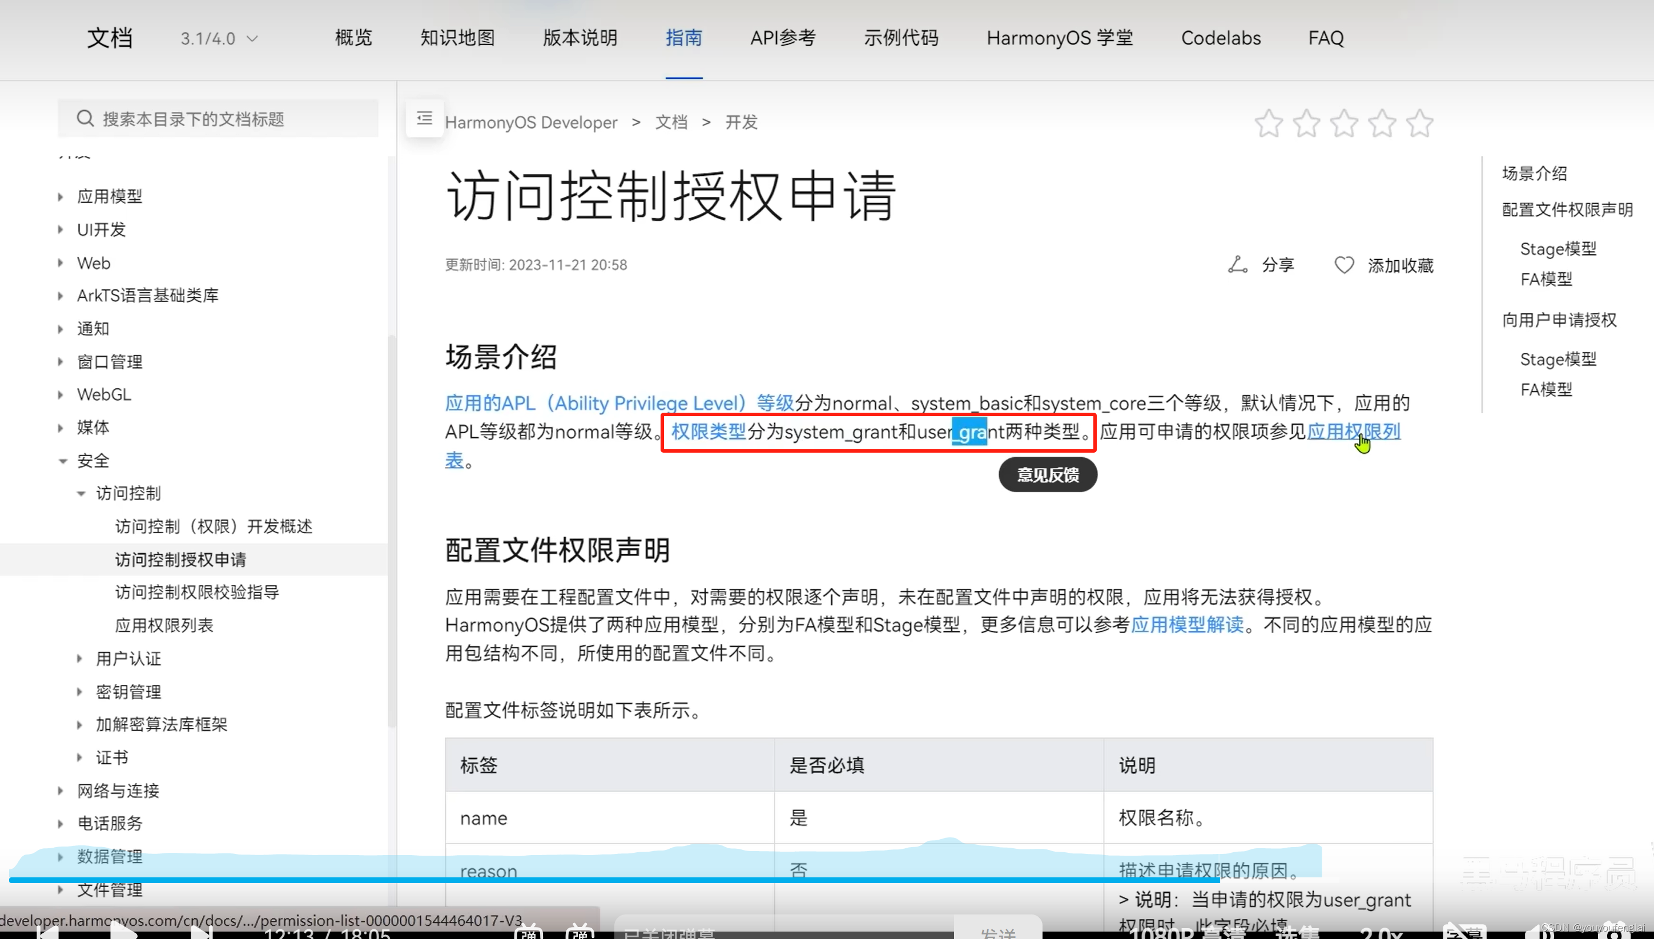Rate the page with the fifth star
Screen dimensions: 1654x939
click(x=1419, y=123)
